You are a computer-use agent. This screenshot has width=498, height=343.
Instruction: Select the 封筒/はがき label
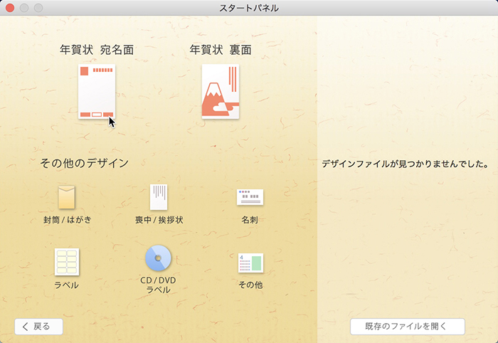(x=67, y=220)
